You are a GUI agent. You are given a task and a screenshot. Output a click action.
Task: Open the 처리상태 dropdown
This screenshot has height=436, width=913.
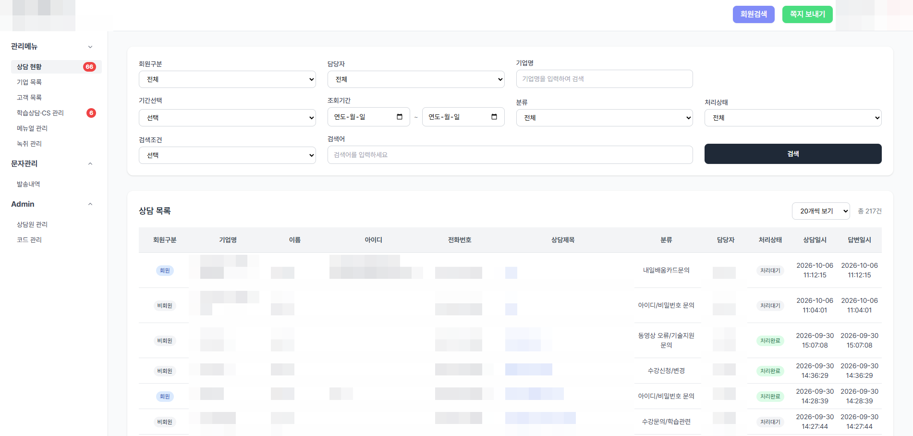[x=793, y=118]
